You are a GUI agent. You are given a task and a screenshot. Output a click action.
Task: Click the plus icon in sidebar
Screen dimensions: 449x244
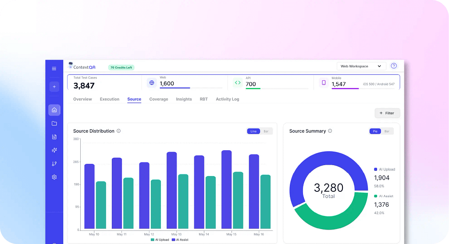pyautogui.click(x=54, y=87)
